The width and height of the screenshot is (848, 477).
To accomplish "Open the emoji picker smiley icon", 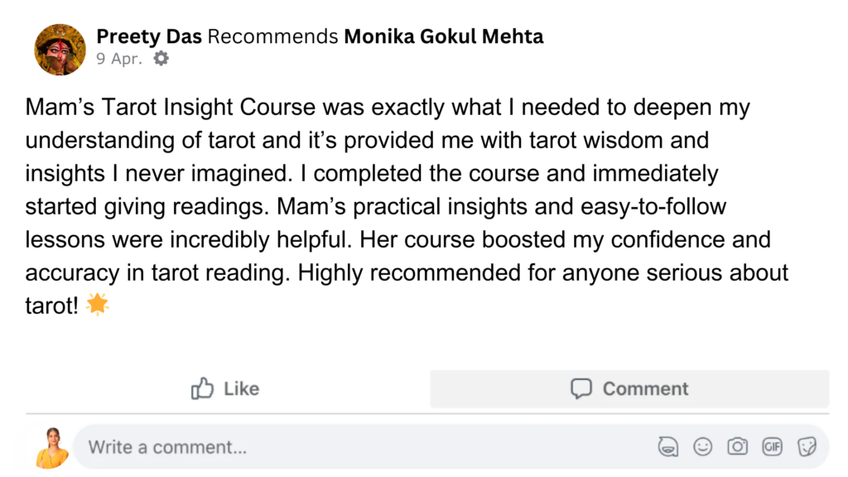I will click(702, 447).
